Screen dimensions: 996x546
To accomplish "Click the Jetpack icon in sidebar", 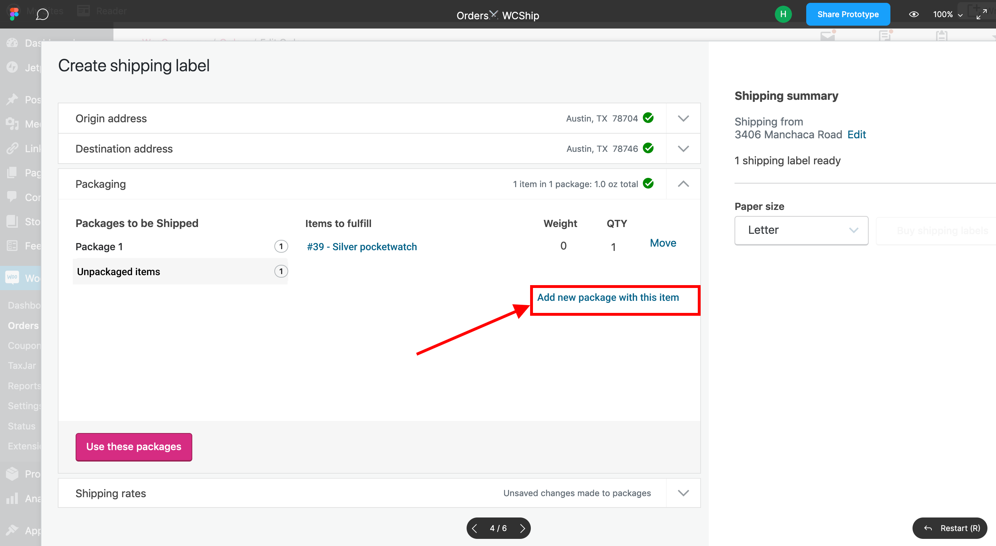I will (x=12, y=67).
